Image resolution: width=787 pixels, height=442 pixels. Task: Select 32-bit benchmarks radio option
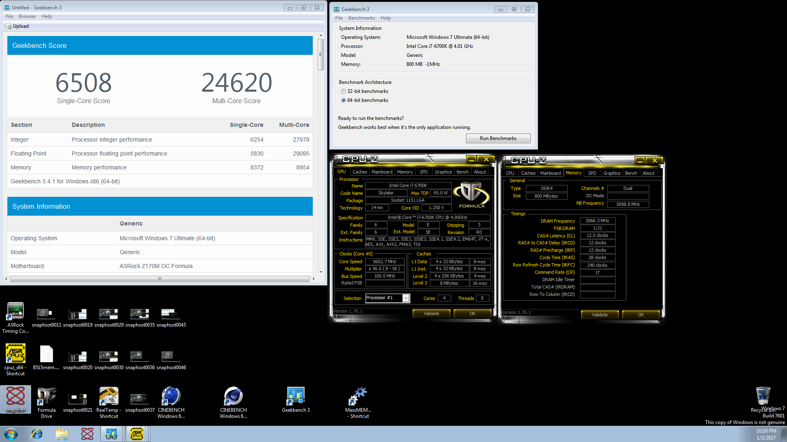[x=343, y=91]
